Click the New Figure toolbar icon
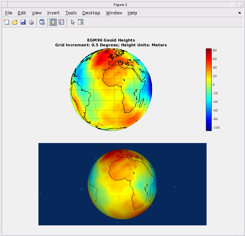245x236 pixels. point(7,22)
